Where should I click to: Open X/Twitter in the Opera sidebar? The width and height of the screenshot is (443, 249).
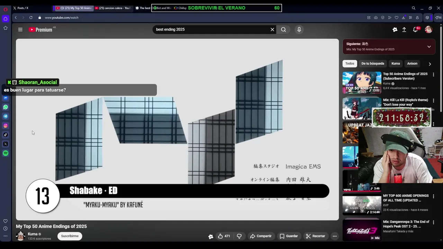coord(6,144)
